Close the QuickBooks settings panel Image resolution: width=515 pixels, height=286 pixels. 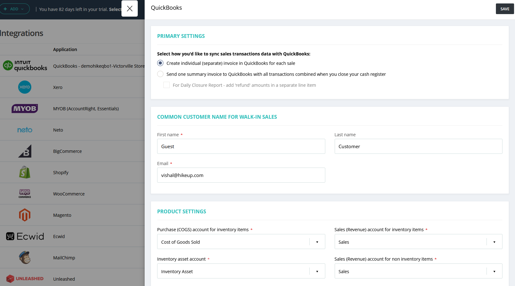pos(130,8)
